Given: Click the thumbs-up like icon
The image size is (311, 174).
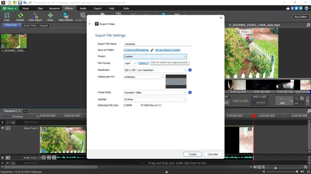Looking at the screenshot, I should coord(288,8).
